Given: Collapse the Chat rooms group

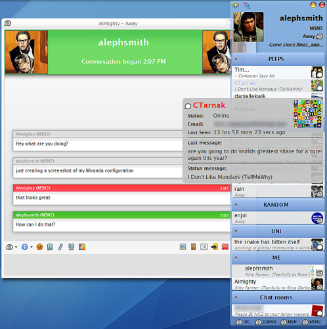Looking at the screenshot, I should pos(236,297).
